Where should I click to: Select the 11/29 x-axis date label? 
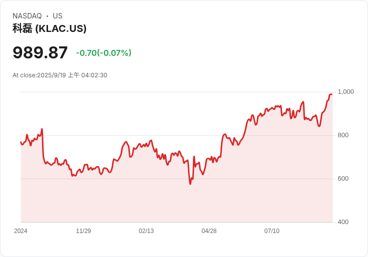(83, 231)
